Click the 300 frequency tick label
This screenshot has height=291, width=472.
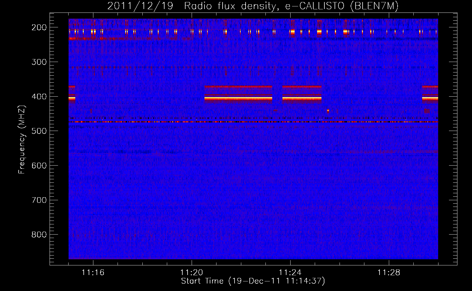39,62
